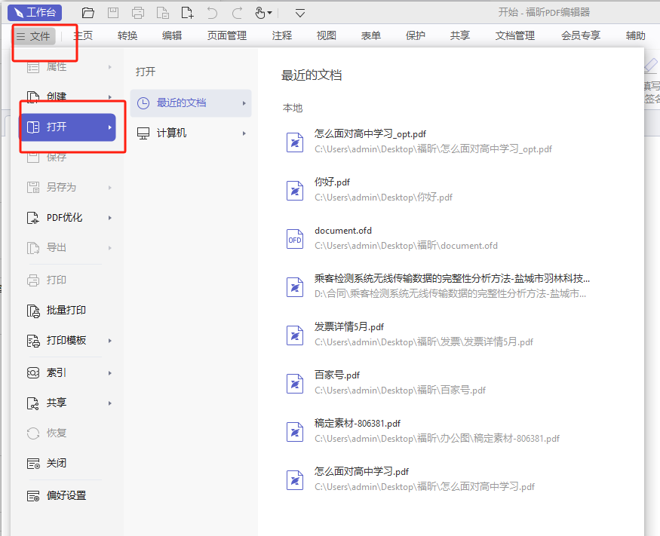
Task: Switch to the 视图 tab
Action: 326,35
